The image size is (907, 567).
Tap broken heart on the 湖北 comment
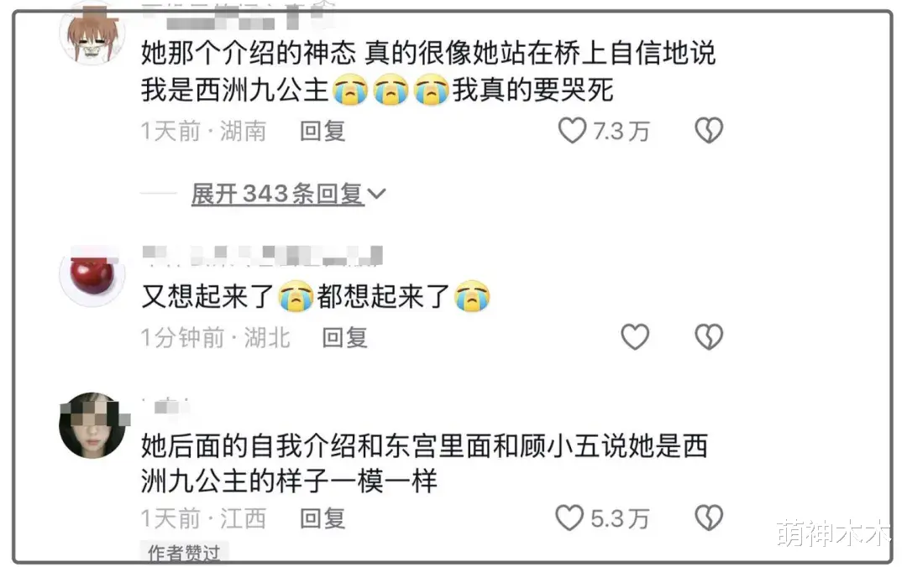click(x=709, y=337)
